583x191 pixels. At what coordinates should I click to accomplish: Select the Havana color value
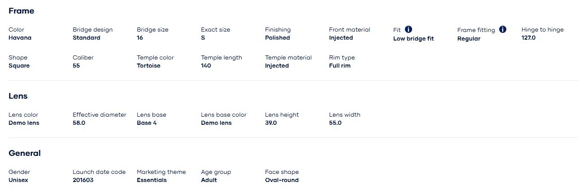click(x=20, y=38)
